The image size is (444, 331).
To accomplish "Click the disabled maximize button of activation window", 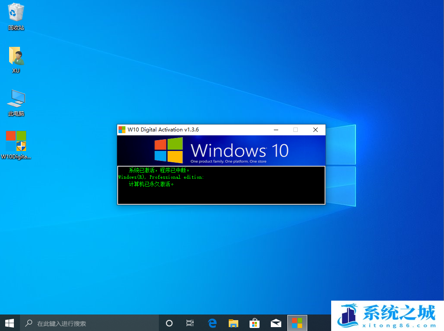I will [296, 130].
